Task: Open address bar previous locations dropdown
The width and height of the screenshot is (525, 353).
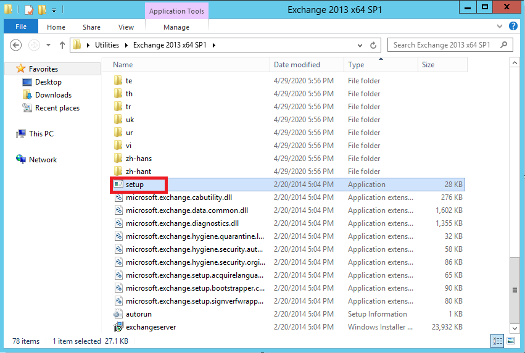Action: [x=360, y=45]
